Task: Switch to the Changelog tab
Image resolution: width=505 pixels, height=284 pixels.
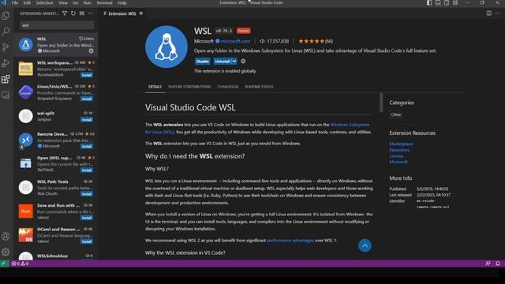Action: (x=228, y=87)
